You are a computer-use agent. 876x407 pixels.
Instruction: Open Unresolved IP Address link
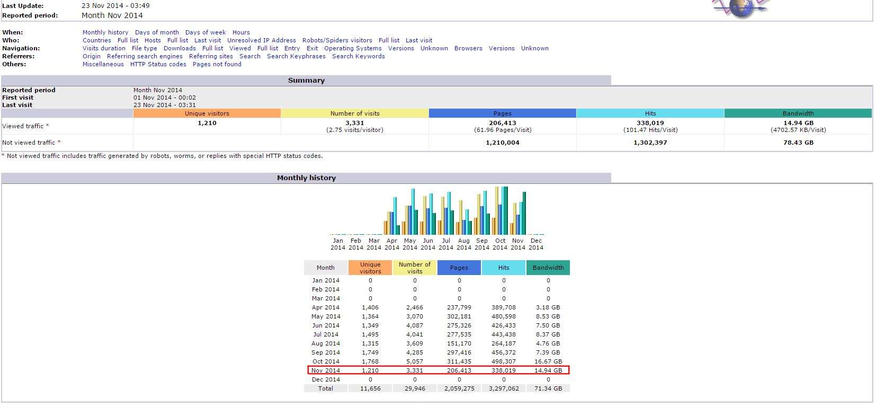pos(262,40)
